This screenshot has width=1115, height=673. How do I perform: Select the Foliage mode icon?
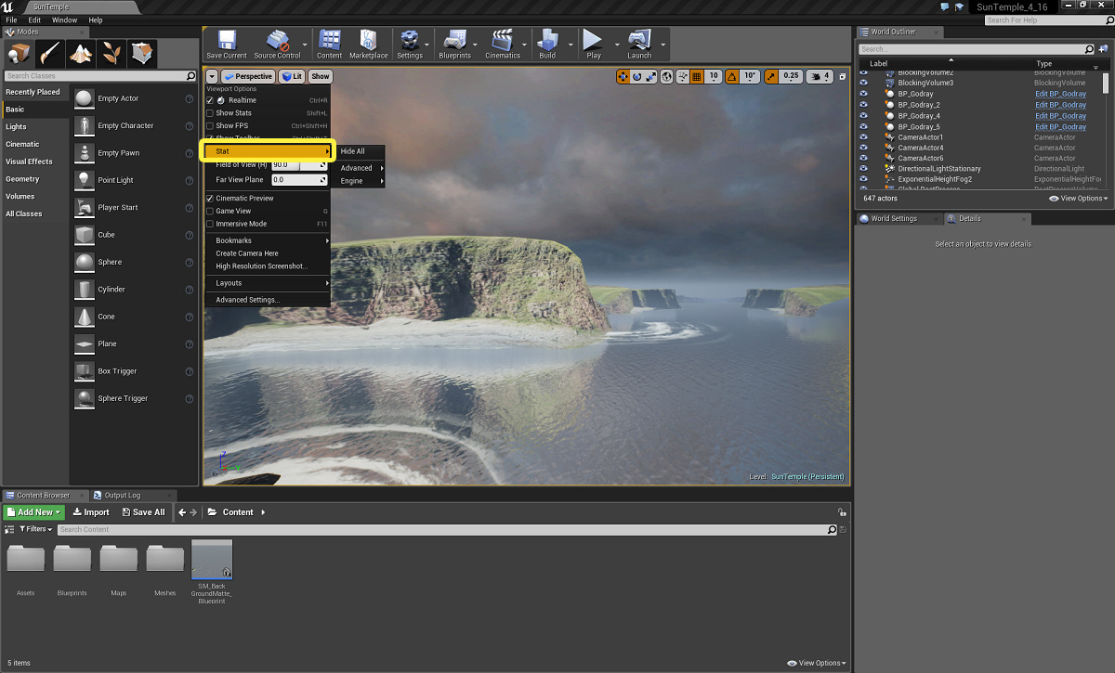[112, 53]
